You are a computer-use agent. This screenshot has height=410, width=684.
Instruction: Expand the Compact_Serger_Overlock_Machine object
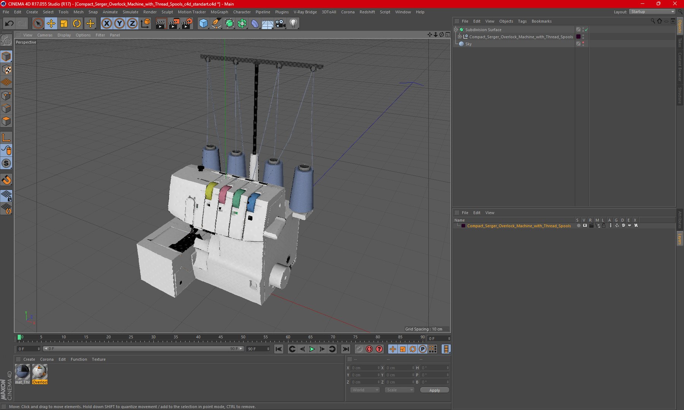coord(460,37)
